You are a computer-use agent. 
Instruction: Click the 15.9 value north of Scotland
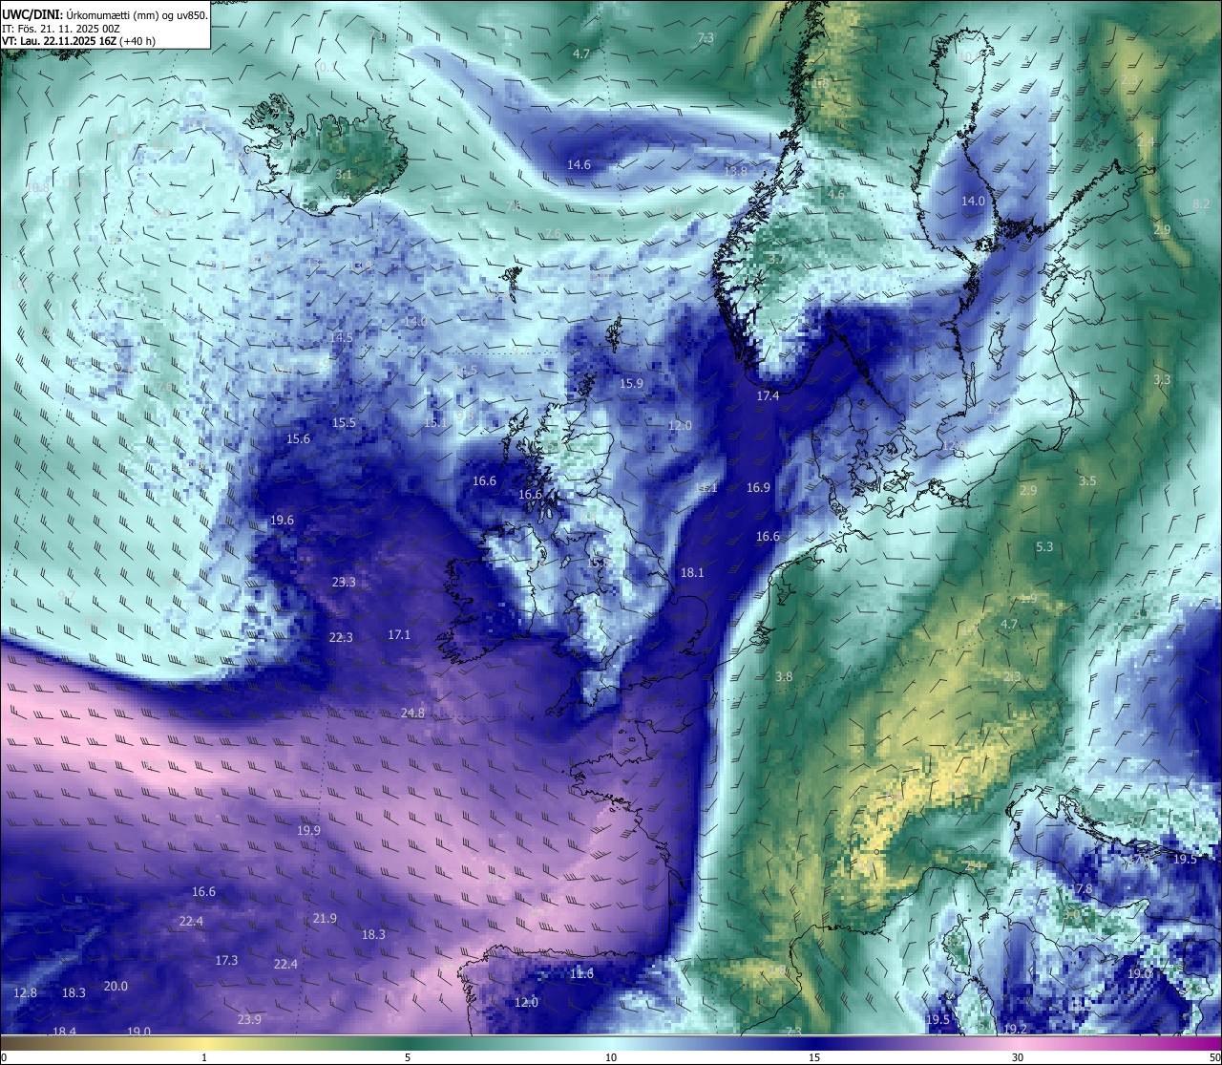631,384
